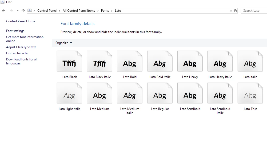
Task: Navigate to All Control Panel Items breadcrumb
Action: tap(79, 11)
